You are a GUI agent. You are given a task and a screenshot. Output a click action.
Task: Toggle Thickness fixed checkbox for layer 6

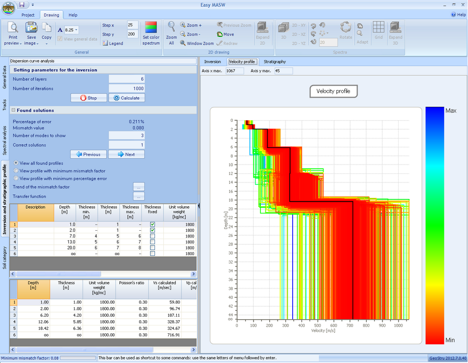[x=152, y=254]
